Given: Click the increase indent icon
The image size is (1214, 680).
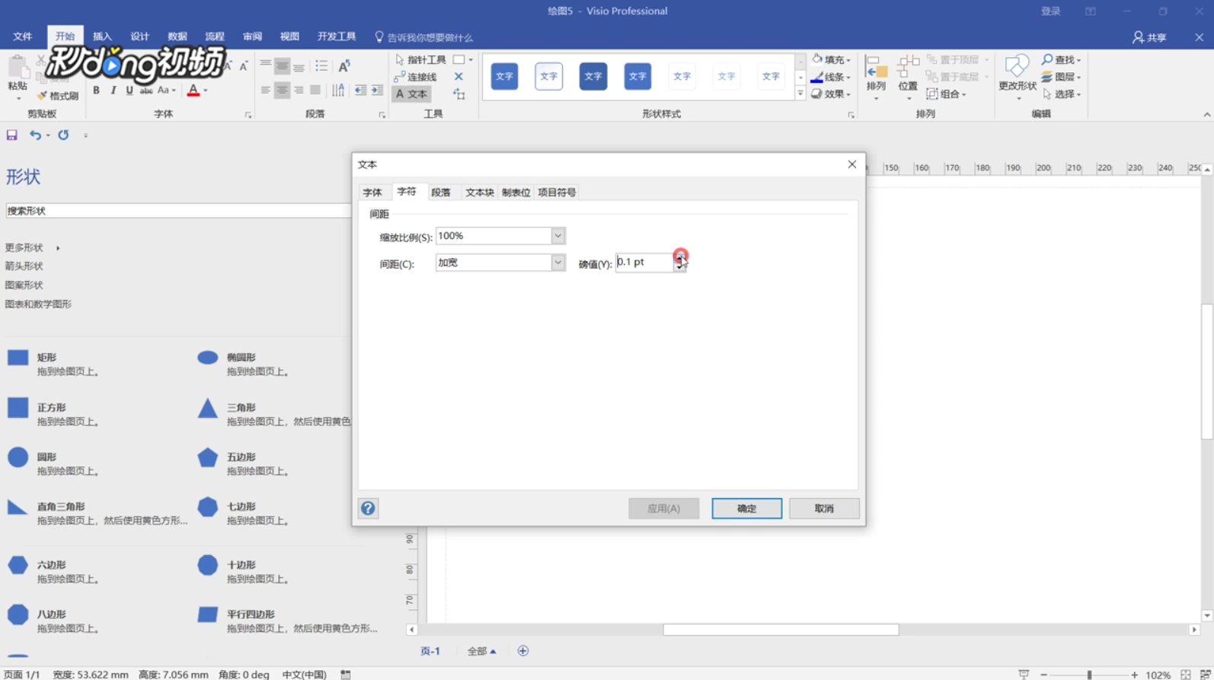Looking at the screenshot, I should (x=377, y=91).
